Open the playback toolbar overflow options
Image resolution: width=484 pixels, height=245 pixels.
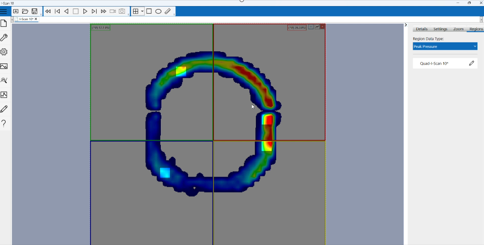click(x=128, y=15)
